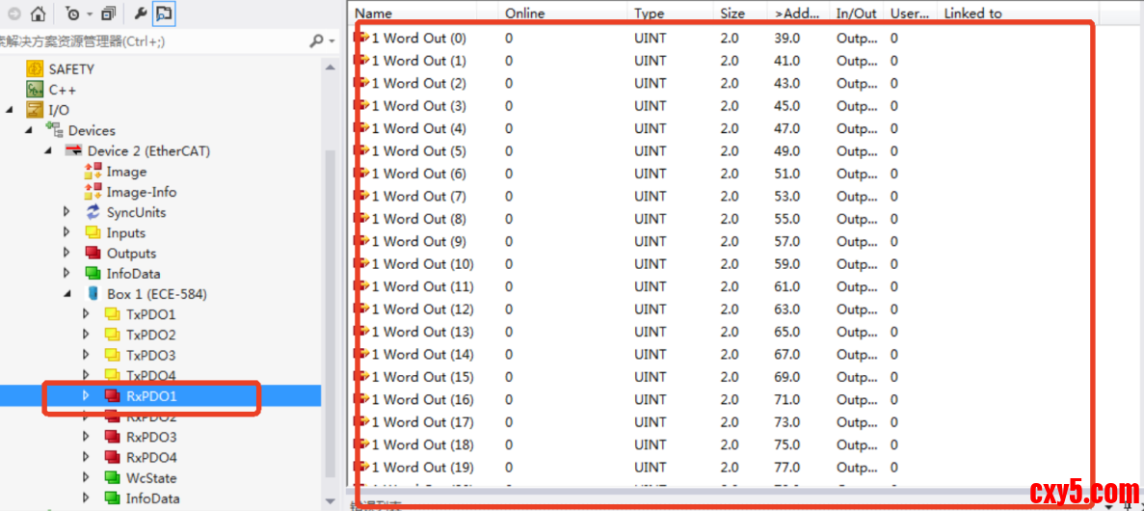Click the Device 2 (EtherCAT) icon
1144x511 pixels.
tap(73, 150)
